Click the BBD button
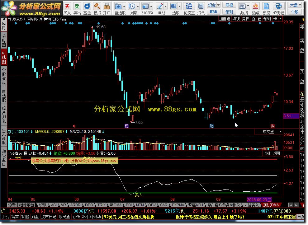Viewport: 308px width, 225px height. point(214,12)
